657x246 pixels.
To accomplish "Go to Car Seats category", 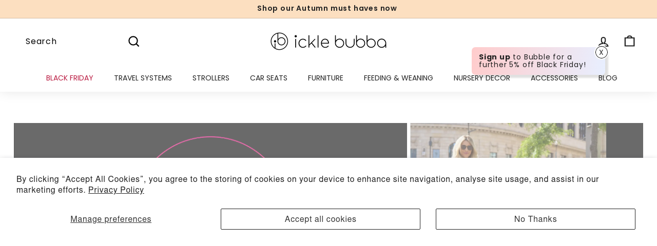I will coord(268,78).
